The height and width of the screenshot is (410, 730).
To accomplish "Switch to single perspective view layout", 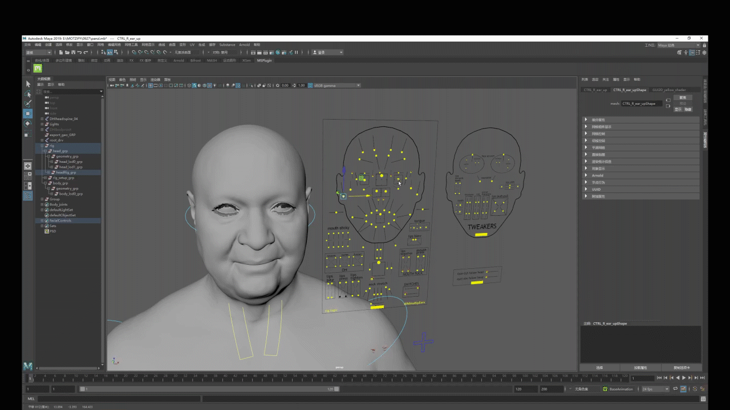I will (x=27, y=166).
